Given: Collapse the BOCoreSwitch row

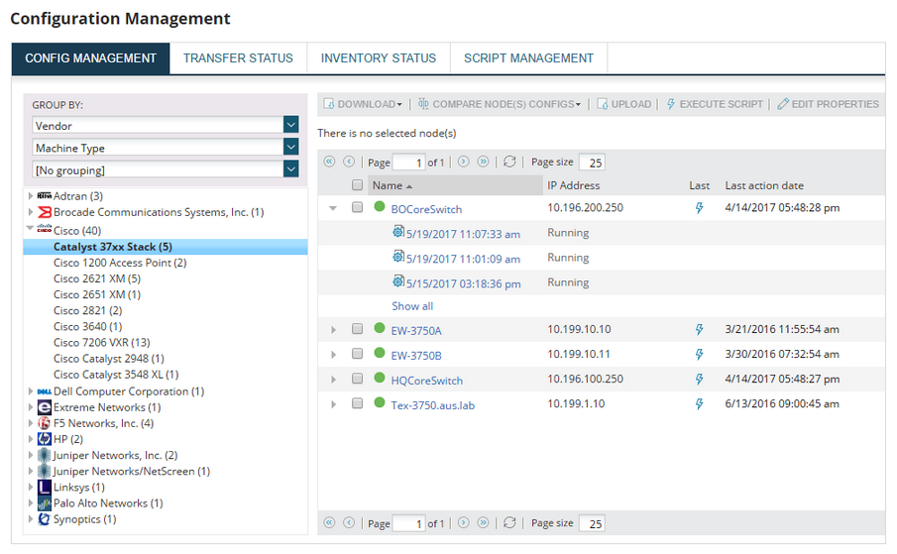Looking at the screenshot, I should pyautogui.click(x=333, y=208).
